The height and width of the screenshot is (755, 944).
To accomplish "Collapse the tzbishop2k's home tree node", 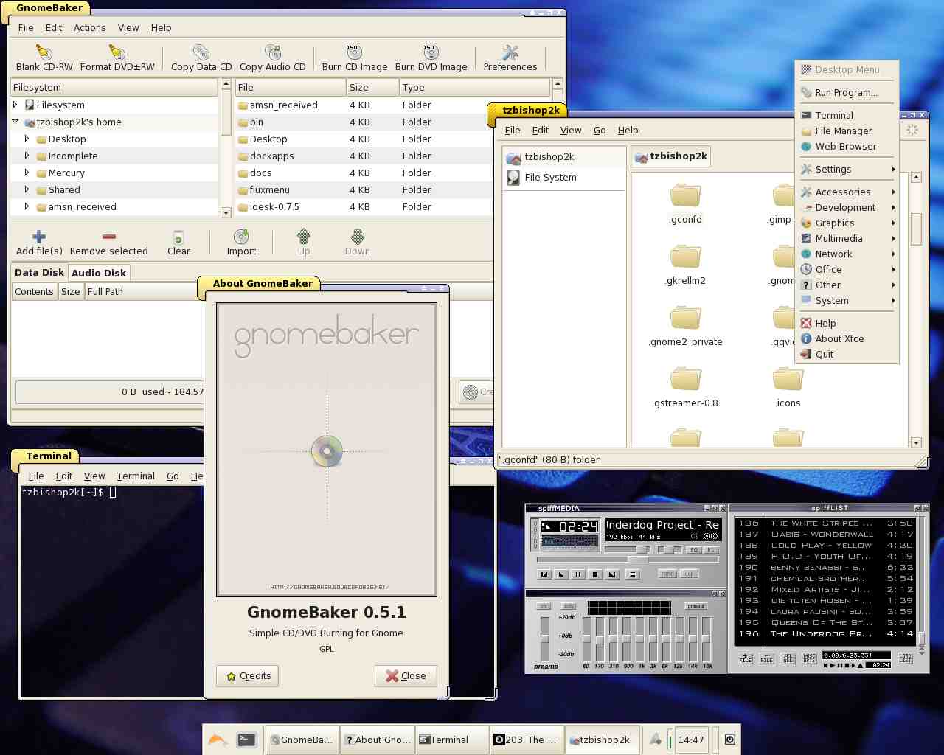I will tap(15, 122).
